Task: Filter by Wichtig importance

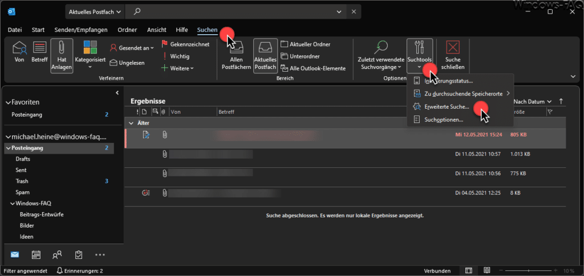Action: (176, 56)
